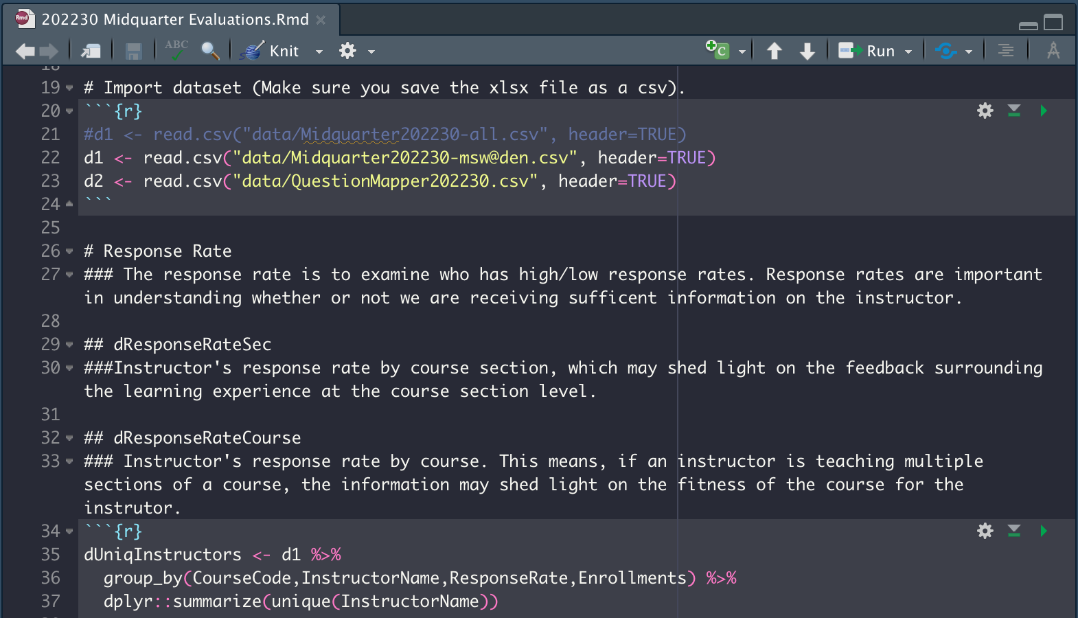Open document settings gear icon
Image resolution: width=1078 pixels, height=618 pixels.
(348, 51)
